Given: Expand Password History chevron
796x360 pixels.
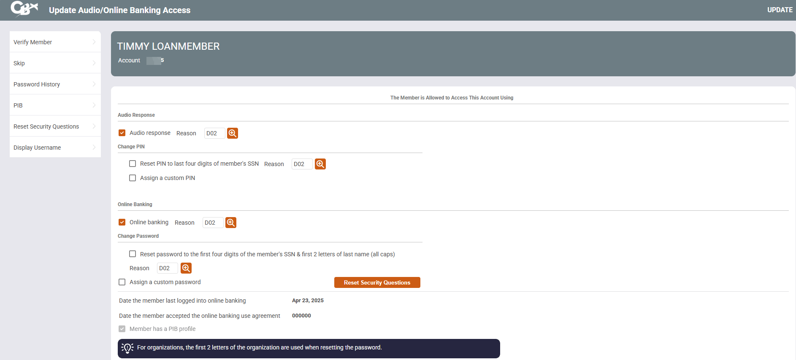Looking at the screenshot, I should (x=94, y=84).
